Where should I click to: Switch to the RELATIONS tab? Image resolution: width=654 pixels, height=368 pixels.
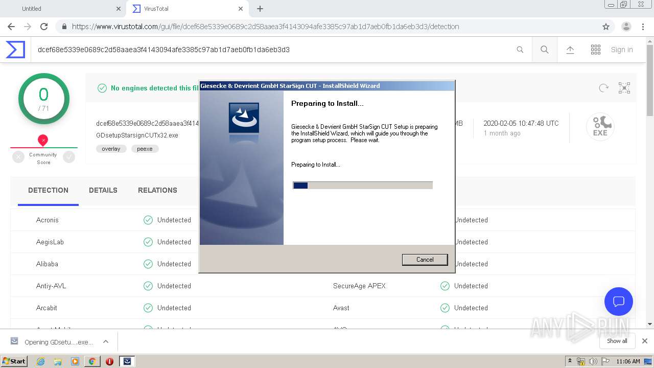click(157, 190)
